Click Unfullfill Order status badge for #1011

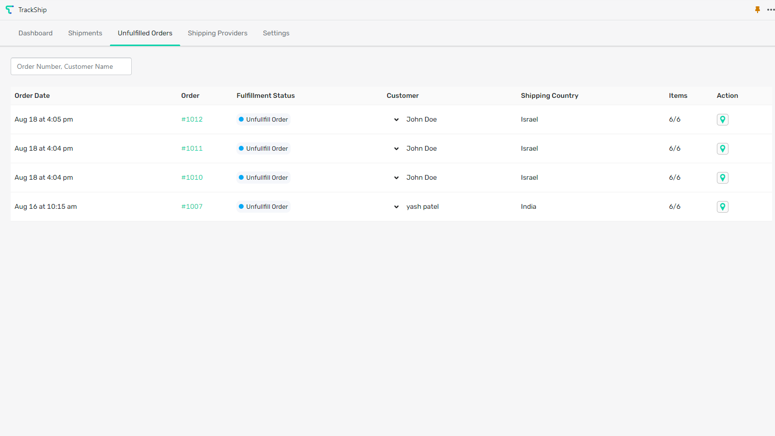click(263, 149)
